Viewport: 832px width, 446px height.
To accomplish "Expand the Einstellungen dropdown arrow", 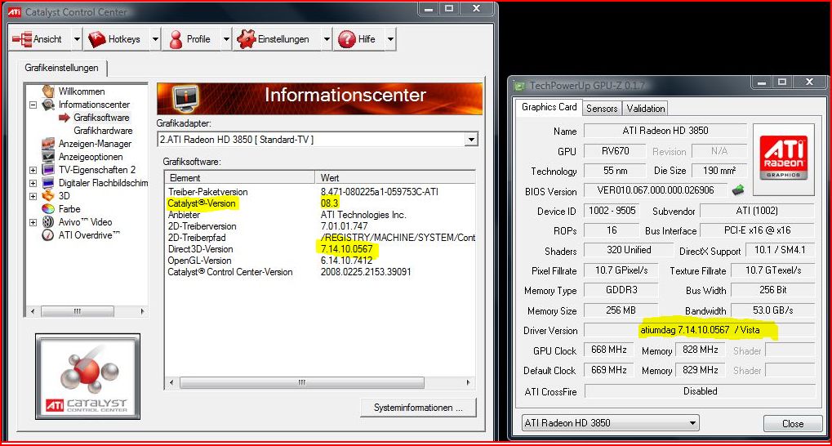I will point(326,38).
